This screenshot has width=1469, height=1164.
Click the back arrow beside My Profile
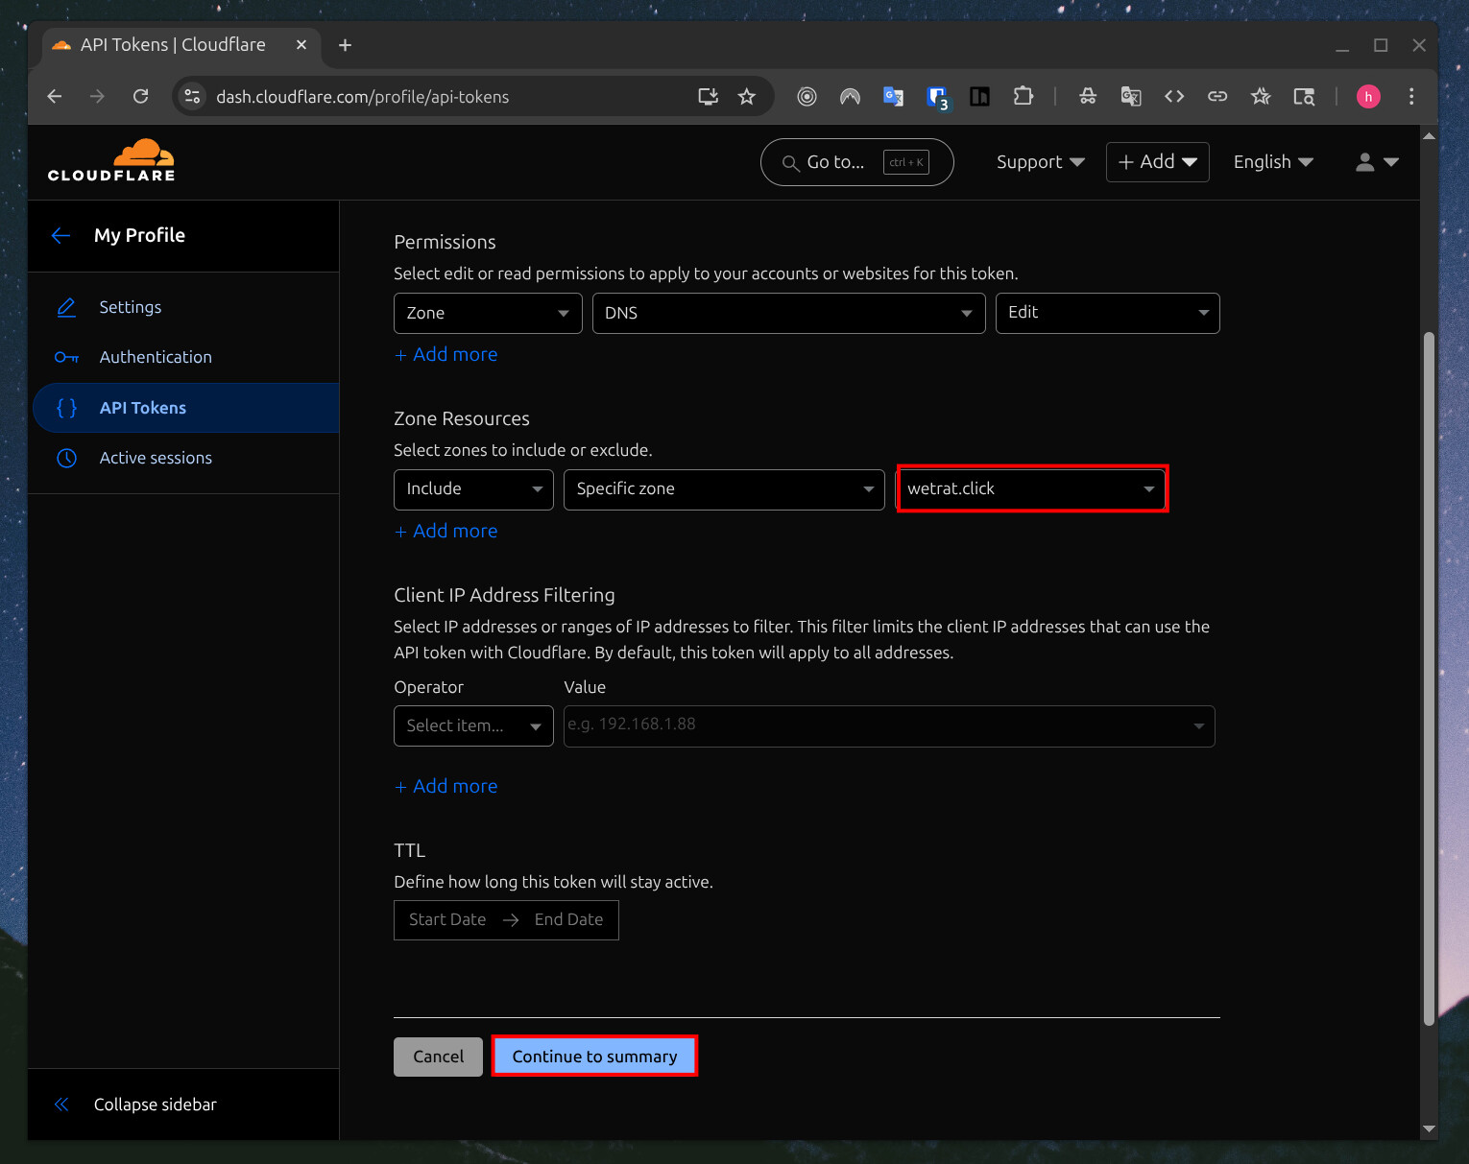coord(60,235)
